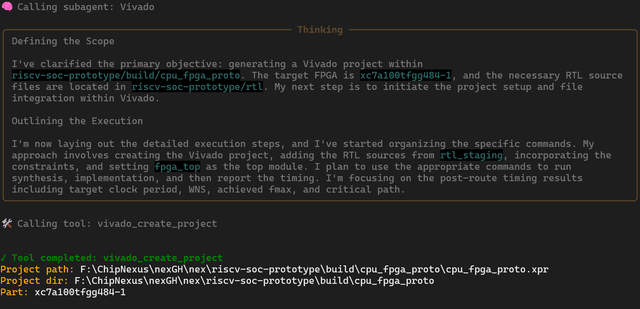Click the highlighted fpga_top module name
The image size is (640, 309).
[x=177, y=166]
